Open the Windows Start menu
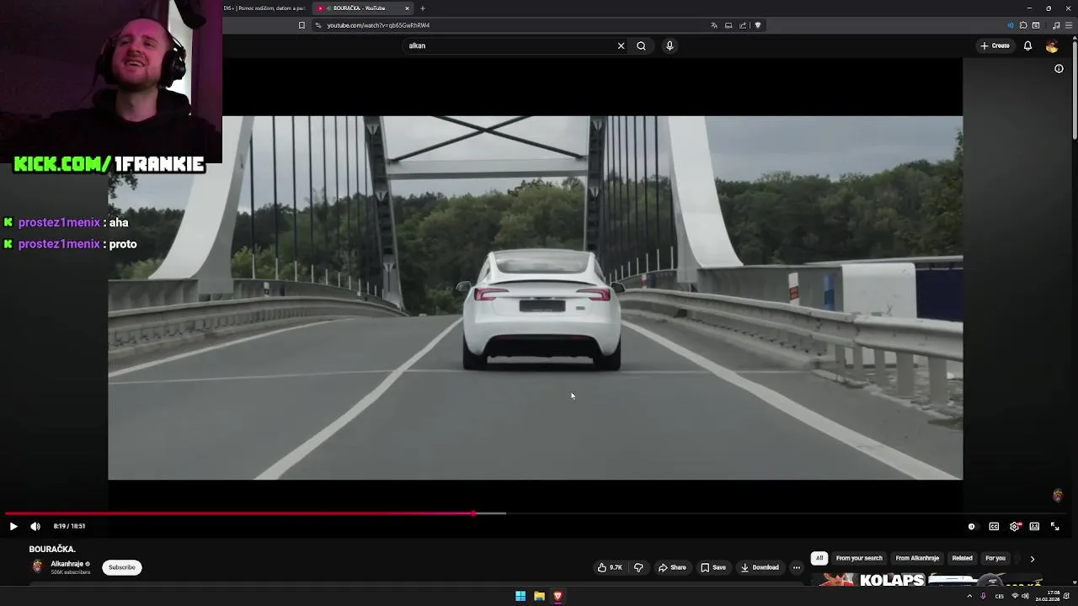Screen dimensions: 1078x606 pyautogui.click(x=520, y=596)
